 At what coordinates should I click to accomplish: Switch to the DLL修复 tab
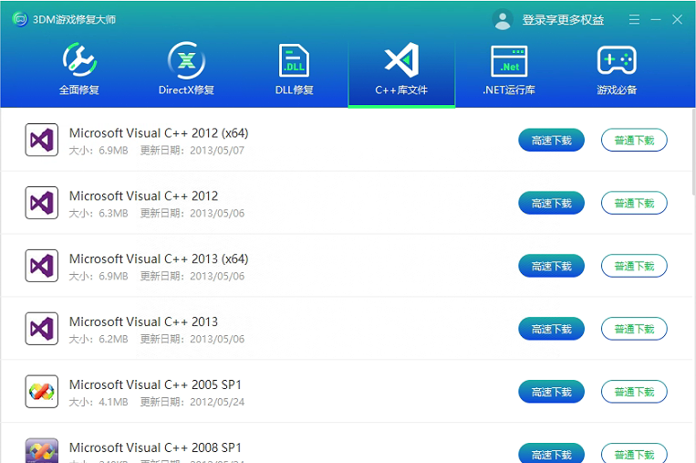click(294, 68)
